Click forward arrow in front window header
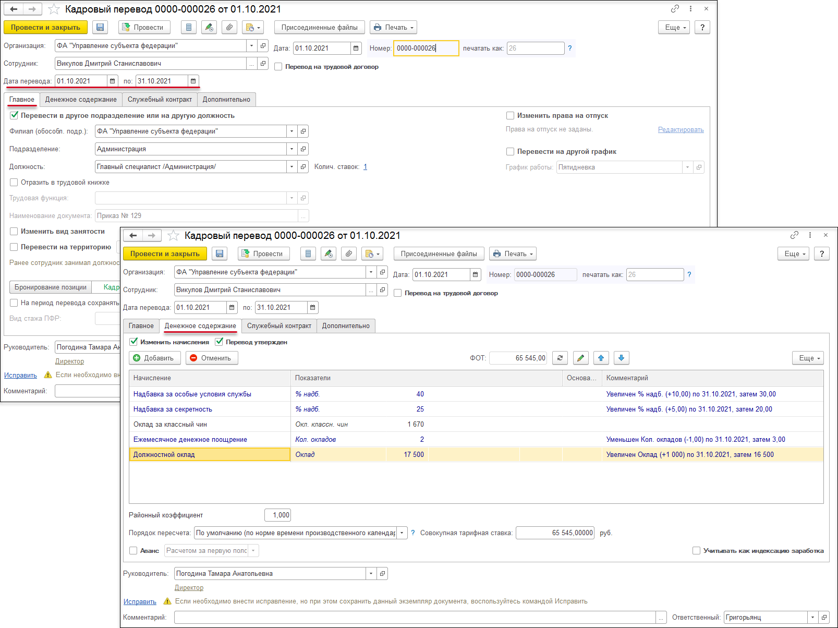 152,235
